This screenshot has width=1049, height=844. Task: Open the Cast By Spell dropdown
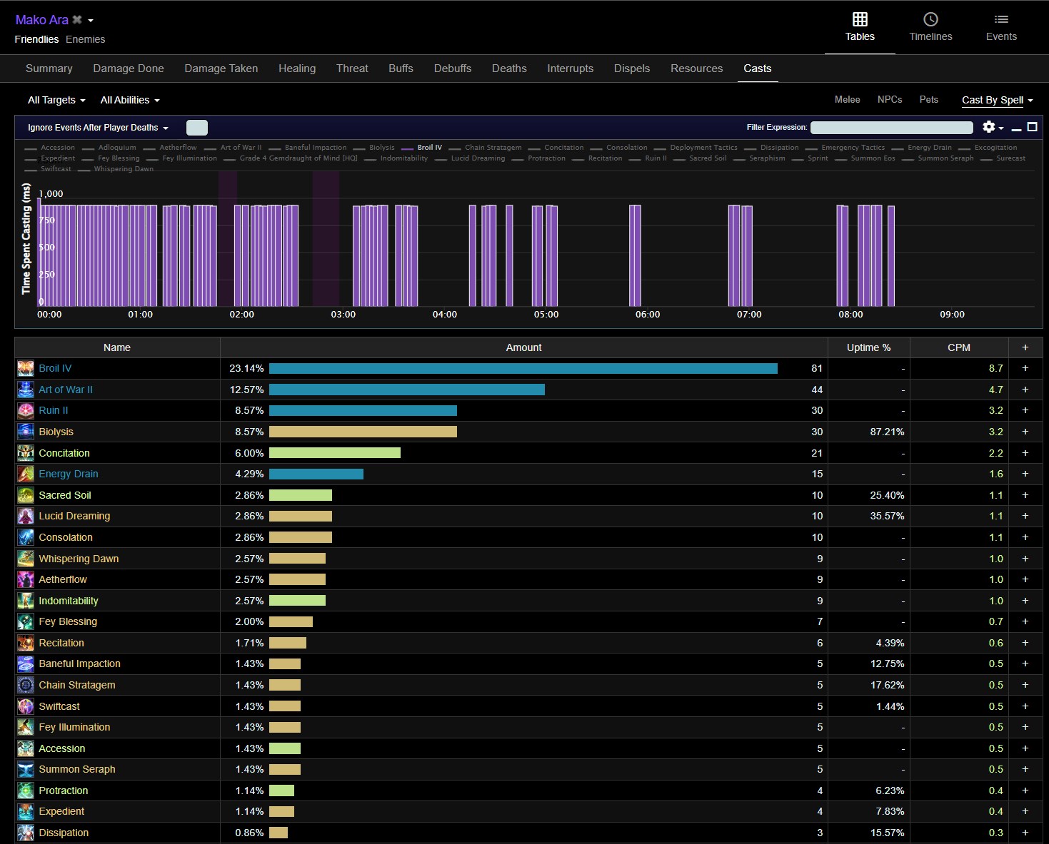pos(998,100)
